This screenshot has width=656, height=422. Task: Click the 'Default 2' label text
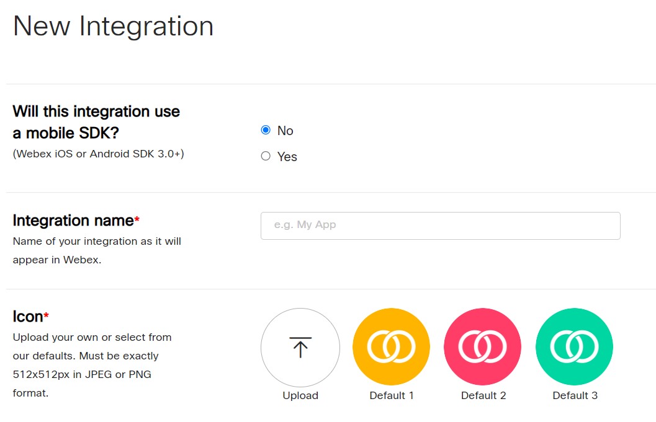483,395
